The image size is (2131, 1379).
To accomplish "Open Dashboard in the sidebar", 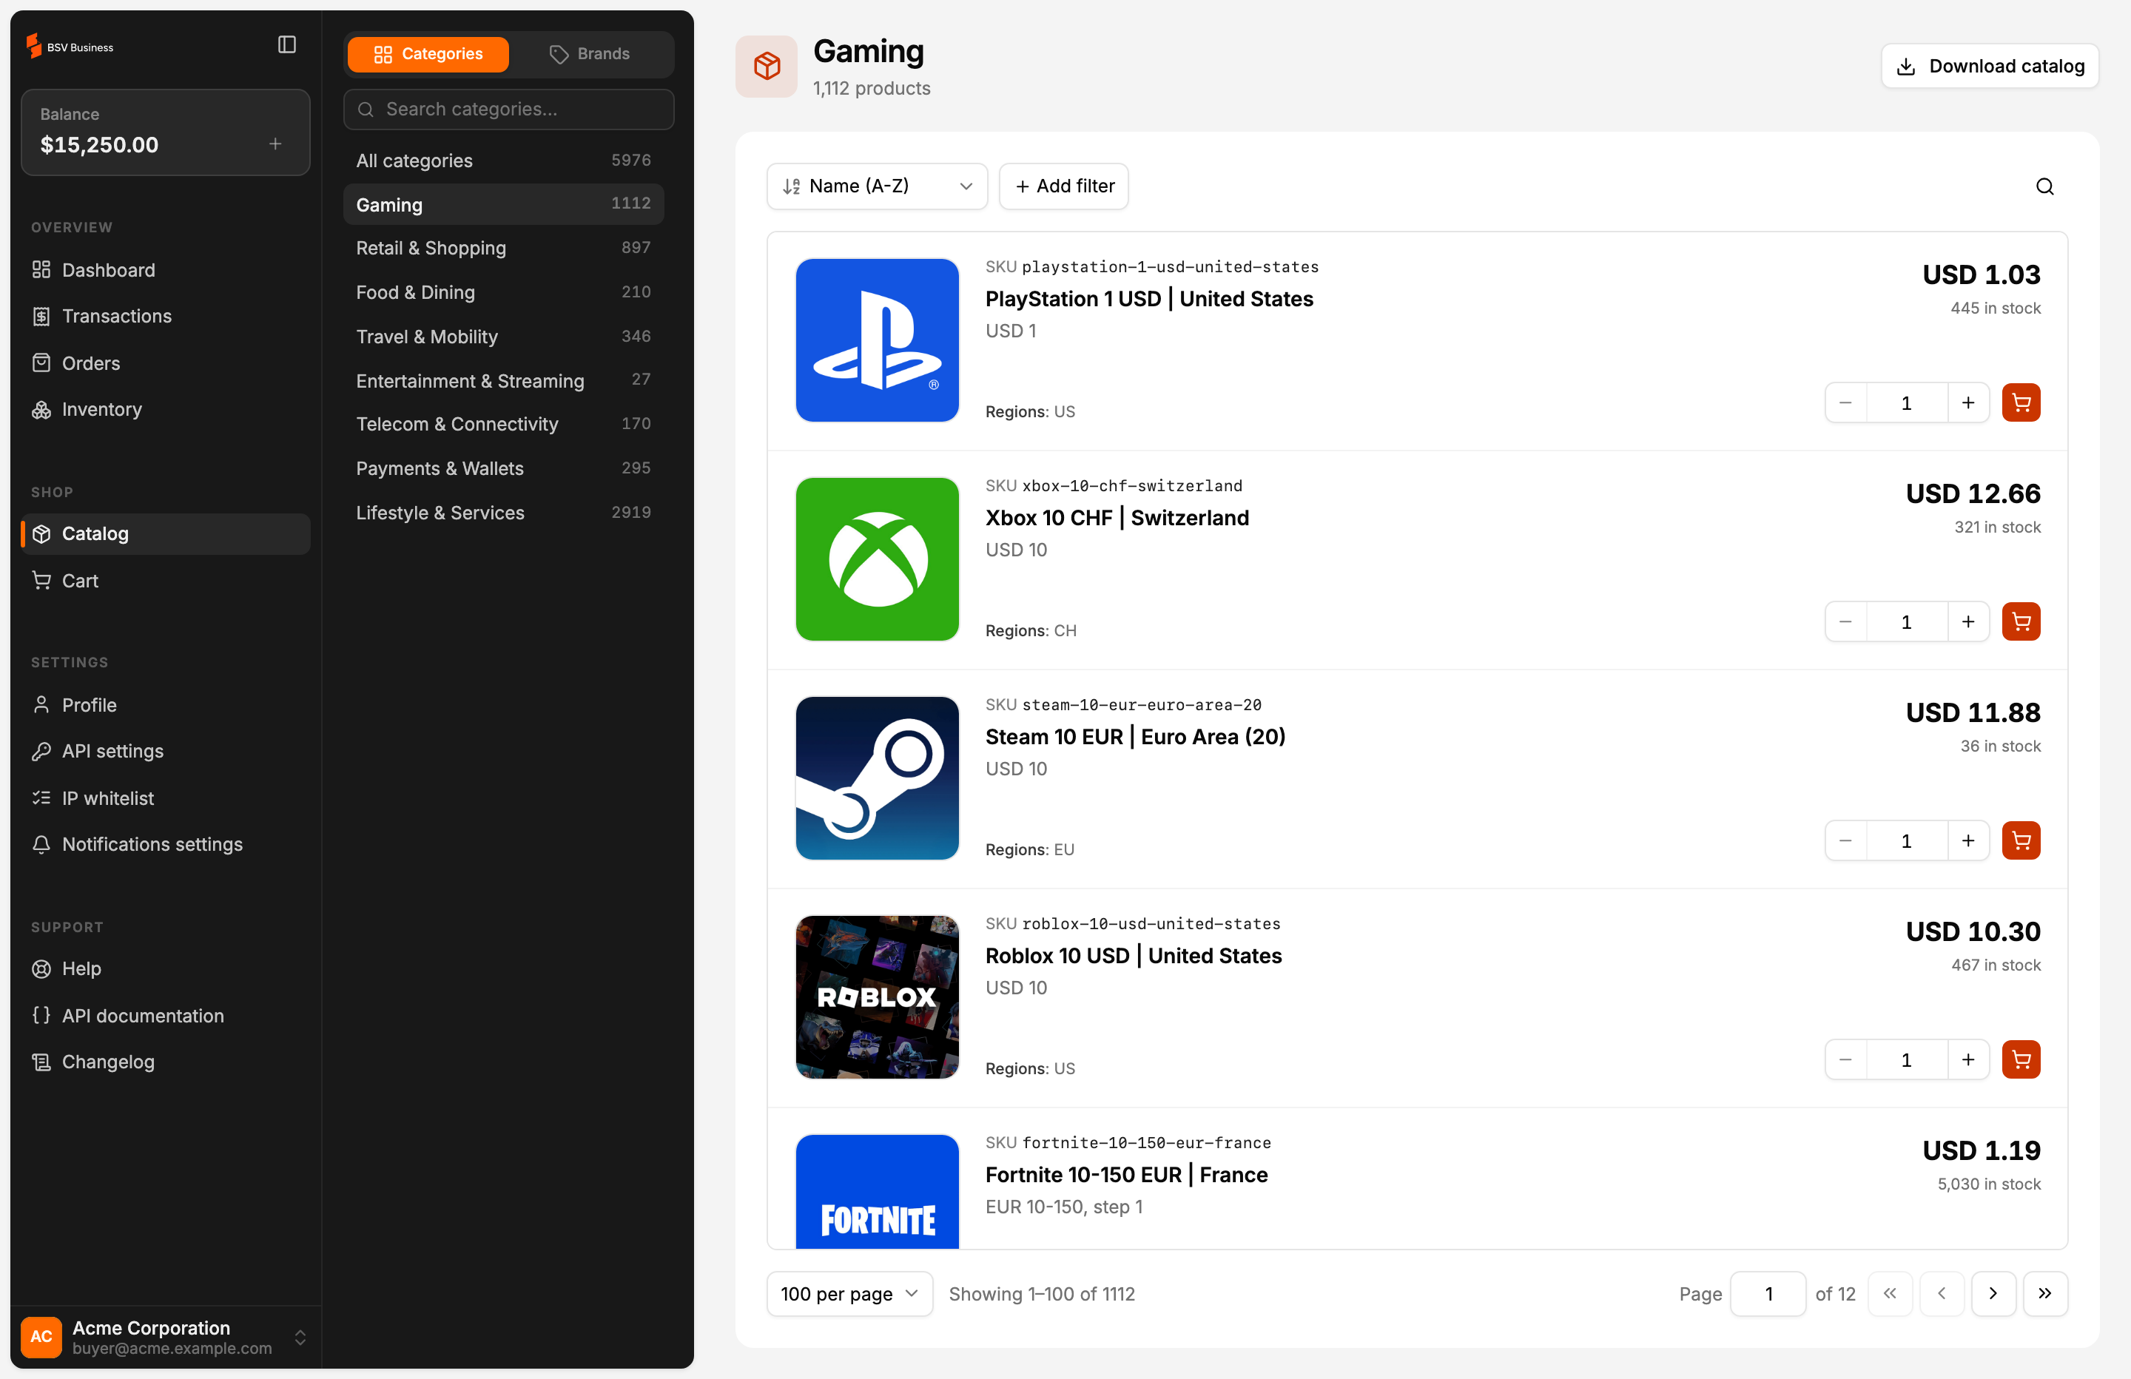I will (165, 269).
